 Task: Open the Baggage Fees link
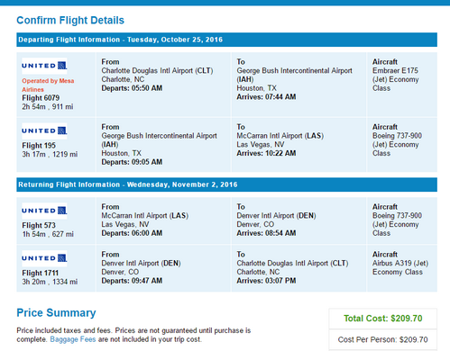73,339
